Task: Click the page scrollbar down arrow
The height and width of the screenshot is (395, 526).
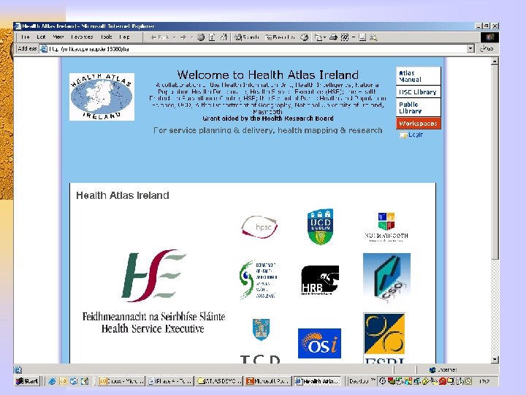Action: tap(495, 359)
